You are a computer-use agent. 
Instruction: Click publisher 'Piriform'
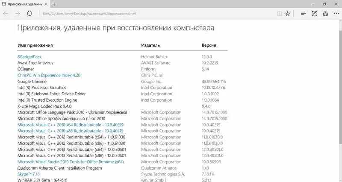tap(148, 69)
